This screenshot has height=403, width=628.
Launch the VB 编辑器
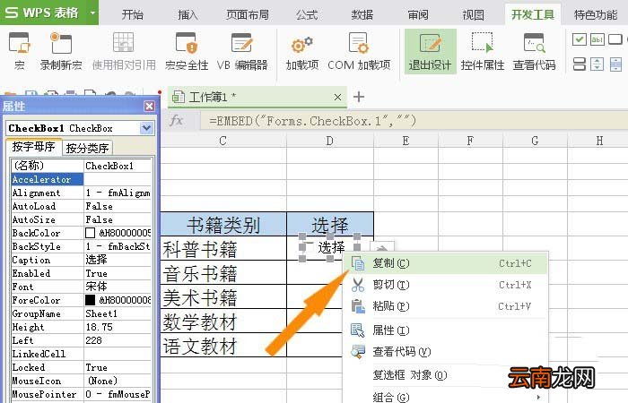coord(242,51)
